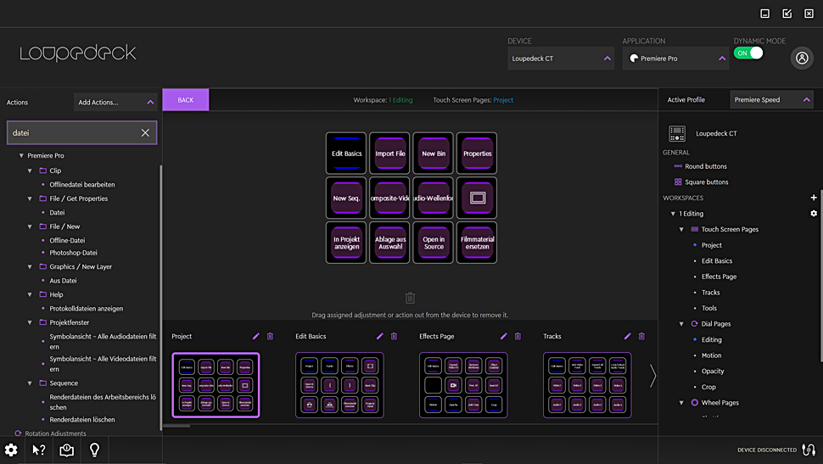Click the actions list vertical scrollbar
This screenshot has height=464, width=823.
[x=160, y=297]
